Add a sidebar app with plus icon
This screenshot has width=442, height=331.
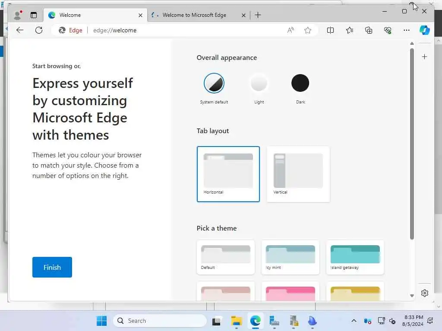tap(425, 57)
